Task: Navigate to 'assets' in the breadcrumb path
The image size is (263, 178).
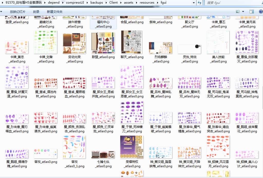Action: coord(129,3)
